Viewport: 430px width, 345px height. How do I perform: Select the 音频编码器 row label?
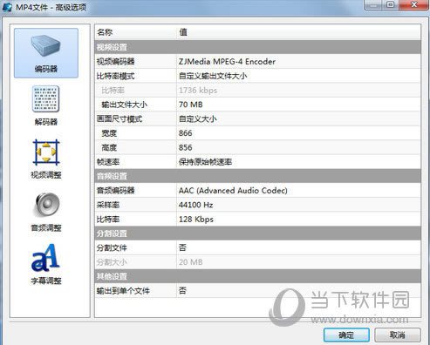pyautogui.click(x=115, y=191)
